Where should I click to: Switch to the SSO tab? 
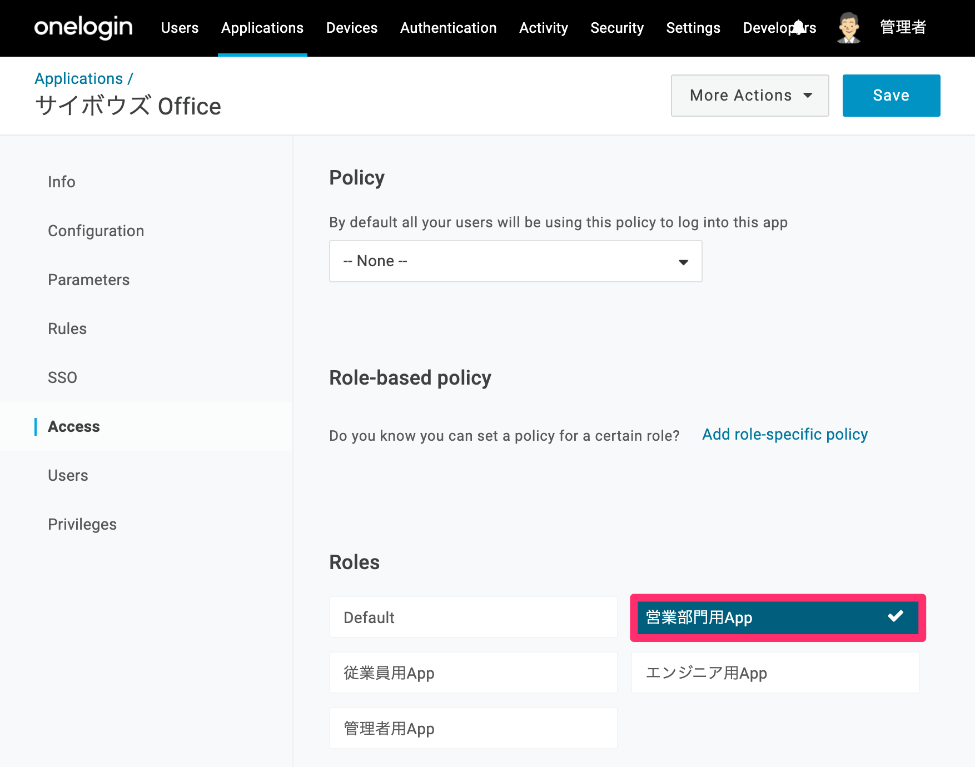(x=62, y=377)
